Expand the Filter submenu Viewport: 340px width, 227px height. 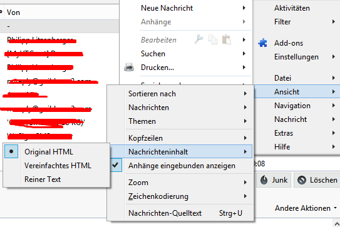click(x=296, y=22)
